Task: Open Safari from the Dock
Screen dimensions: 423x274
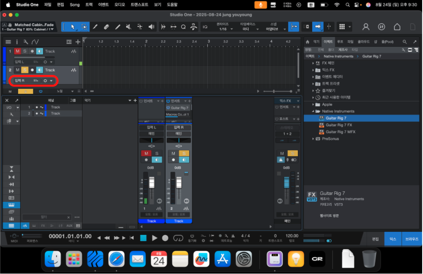Action: point(117,259)
